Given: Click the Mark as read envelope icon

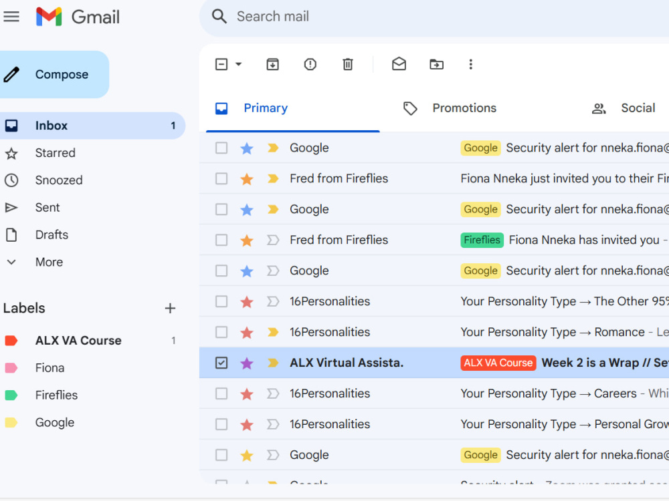Looking at the screenshot, I should coord(399,64).
